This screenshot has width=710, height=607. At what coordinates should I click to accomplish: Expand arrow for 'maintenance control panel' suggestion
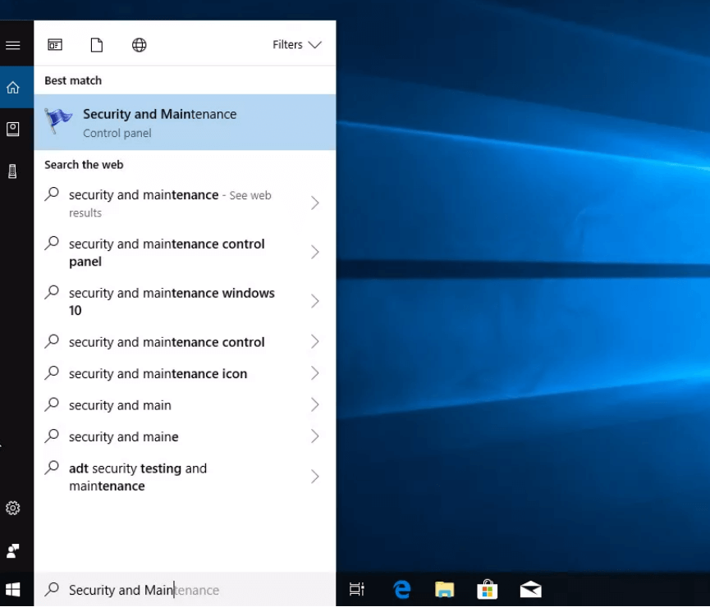(x=314, y=252)
